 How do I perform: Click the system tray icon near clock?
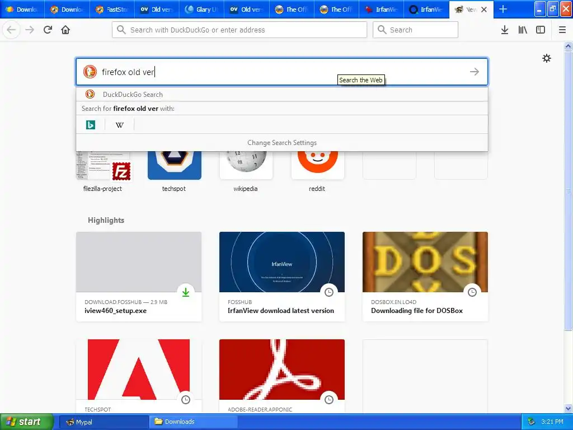coord(532,422)
